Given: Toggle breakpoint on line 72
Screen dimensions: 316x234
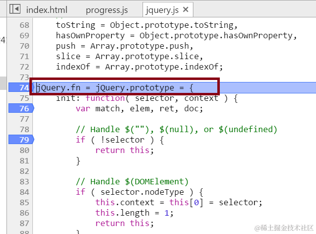Looking at the screenshot, I should (x=24, y=67).
